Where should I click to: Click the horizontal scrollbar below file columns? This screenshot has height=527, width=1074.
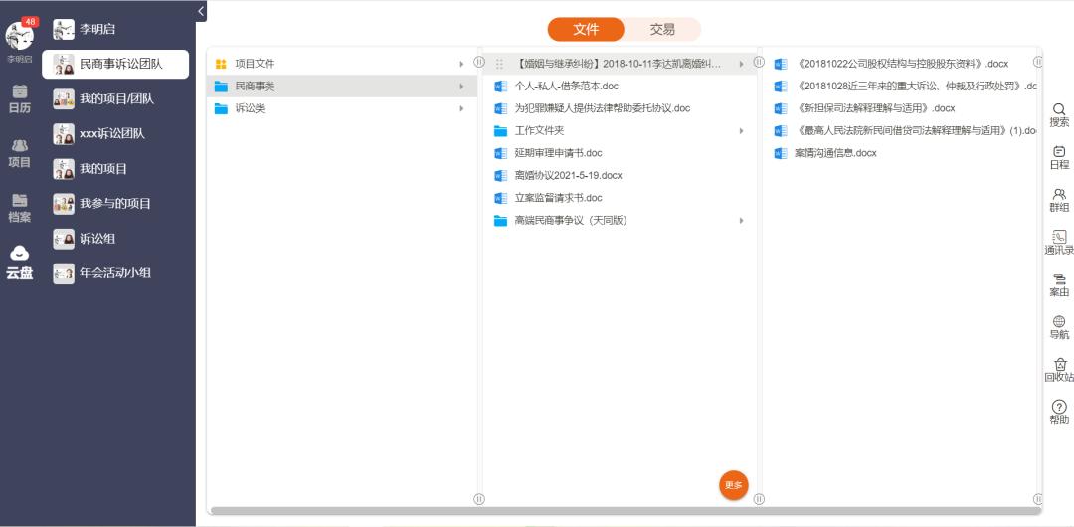(626, 510)
